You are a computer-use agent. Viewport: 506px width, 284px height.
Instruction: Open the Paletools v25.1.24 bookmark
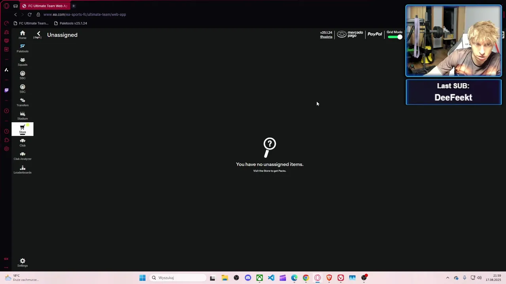[x=70, y=23]
